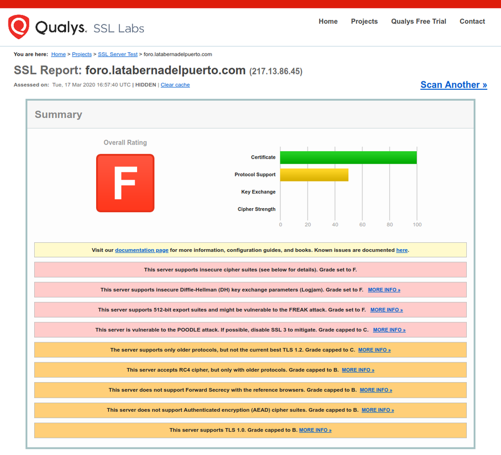Open the documentation page link

pos(142,250)
